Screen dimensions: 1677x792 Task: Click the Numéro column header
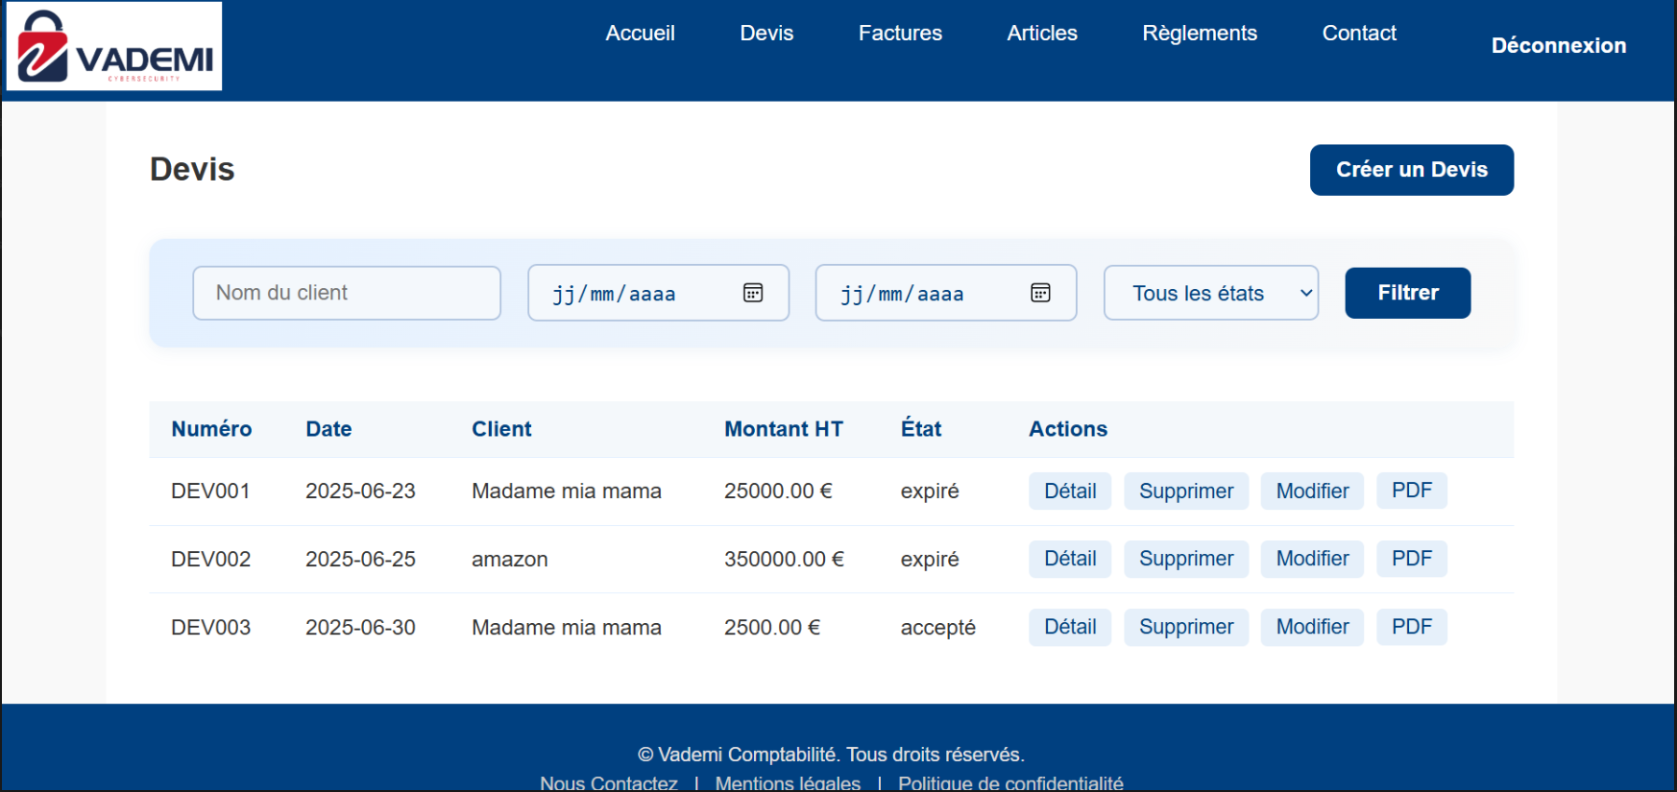[x=211, y=429]
